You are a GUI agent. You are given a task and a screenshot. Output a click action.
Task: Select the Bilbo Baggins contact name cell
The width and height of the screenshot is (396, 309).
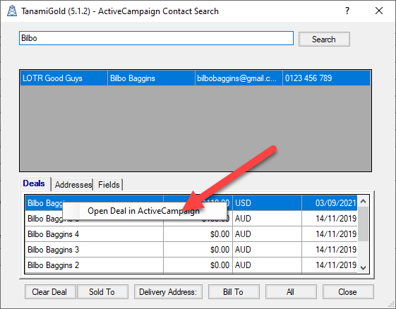pyautogui.click(x=151, y=78)
